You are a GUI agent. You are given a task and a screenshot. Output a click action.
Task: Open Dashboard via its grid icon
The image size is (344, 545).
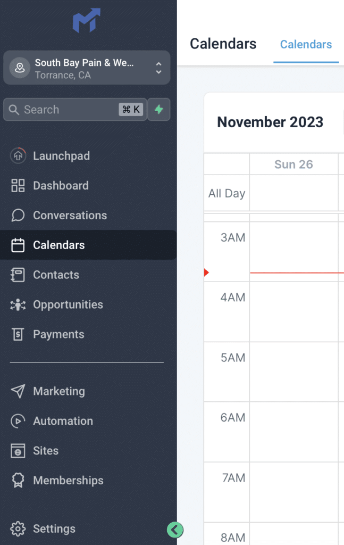[18, 186]
